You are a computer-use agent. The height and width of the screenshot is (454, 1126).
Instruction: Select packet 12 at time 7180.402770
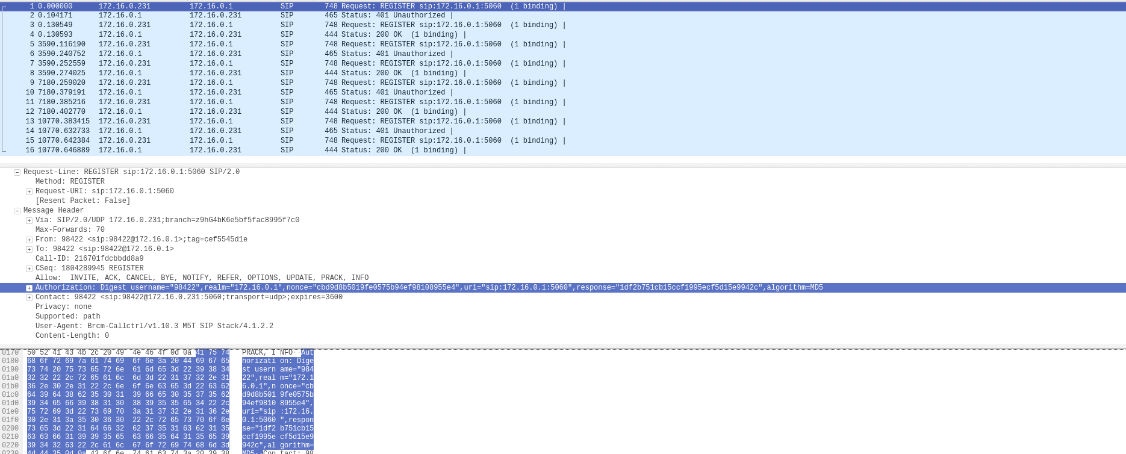click(563, 112)
